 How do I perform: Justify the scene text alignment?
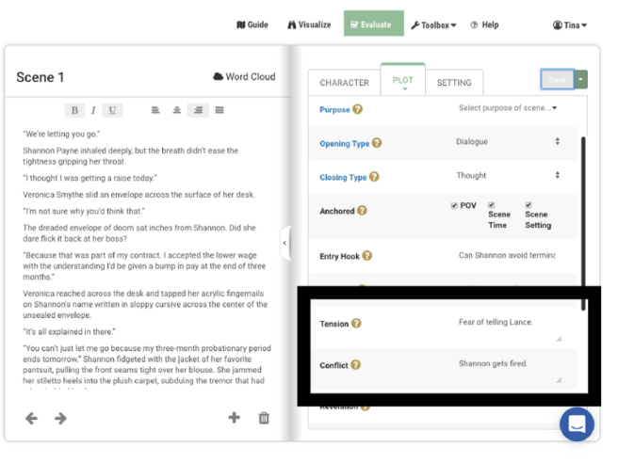tap(220, 111)
